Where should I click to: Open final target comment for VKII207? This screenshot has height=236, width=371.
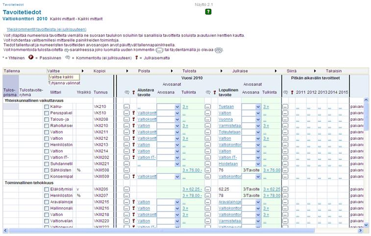[208, 196]
